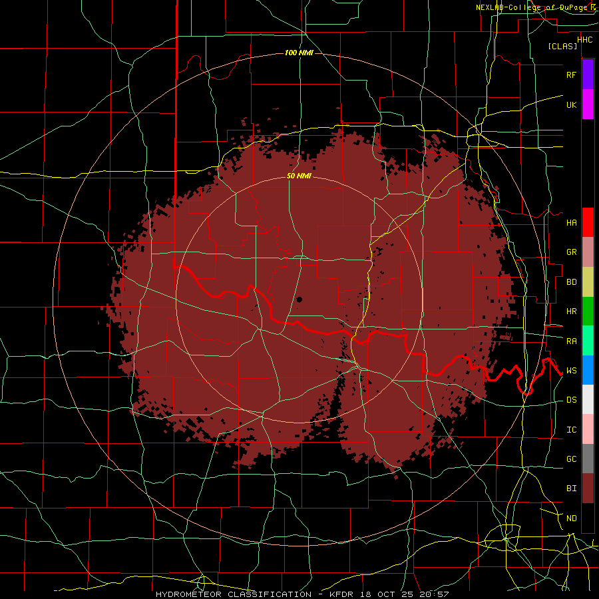
Task: Click the GR legend label
Action: pos(571,252)
